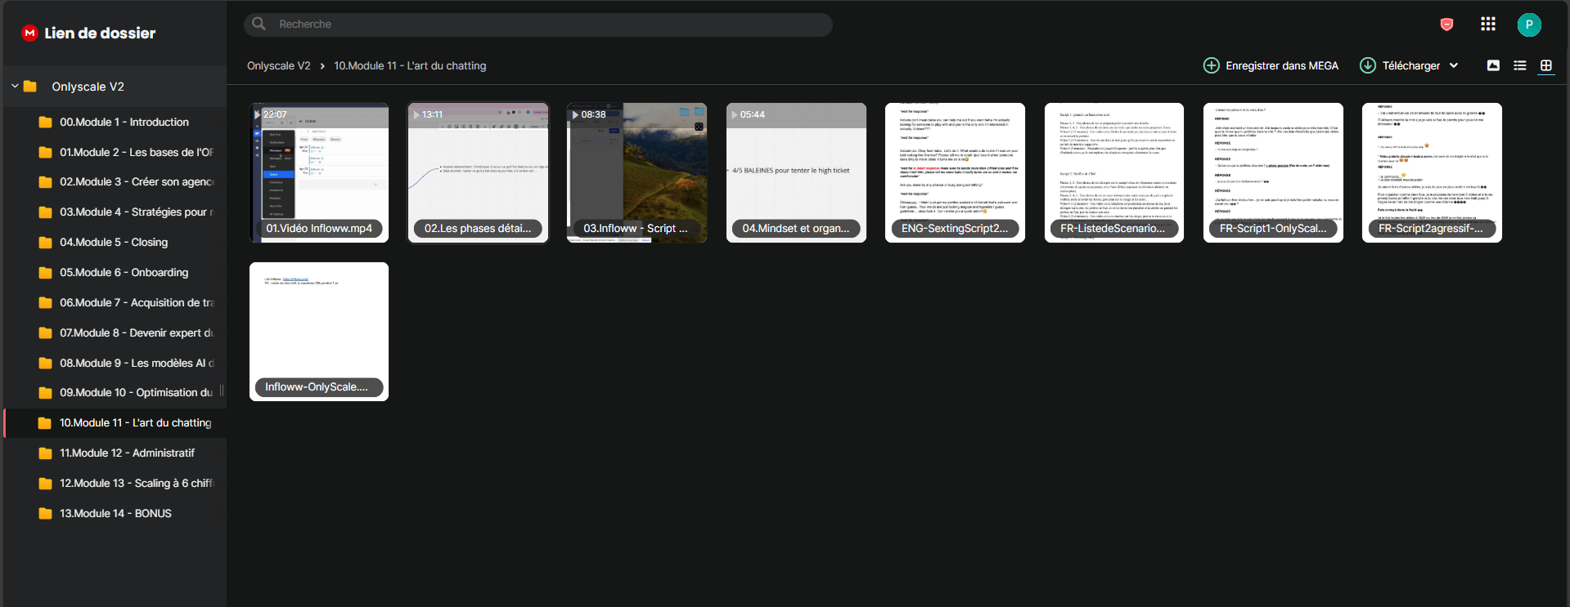1570x607 pixels.
Task: Click Enregistrer dans MEGA button
Action: [x=1271, y=65]
